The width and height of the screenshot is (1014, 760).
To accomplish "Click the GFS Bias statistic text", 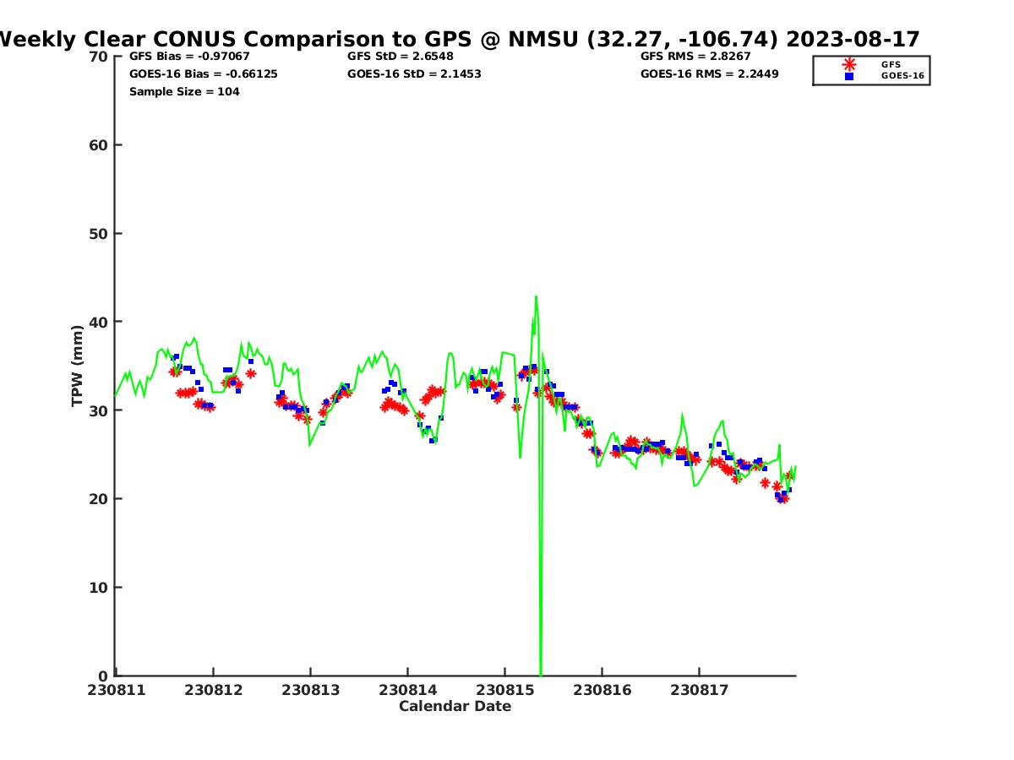I will [189, 57].
